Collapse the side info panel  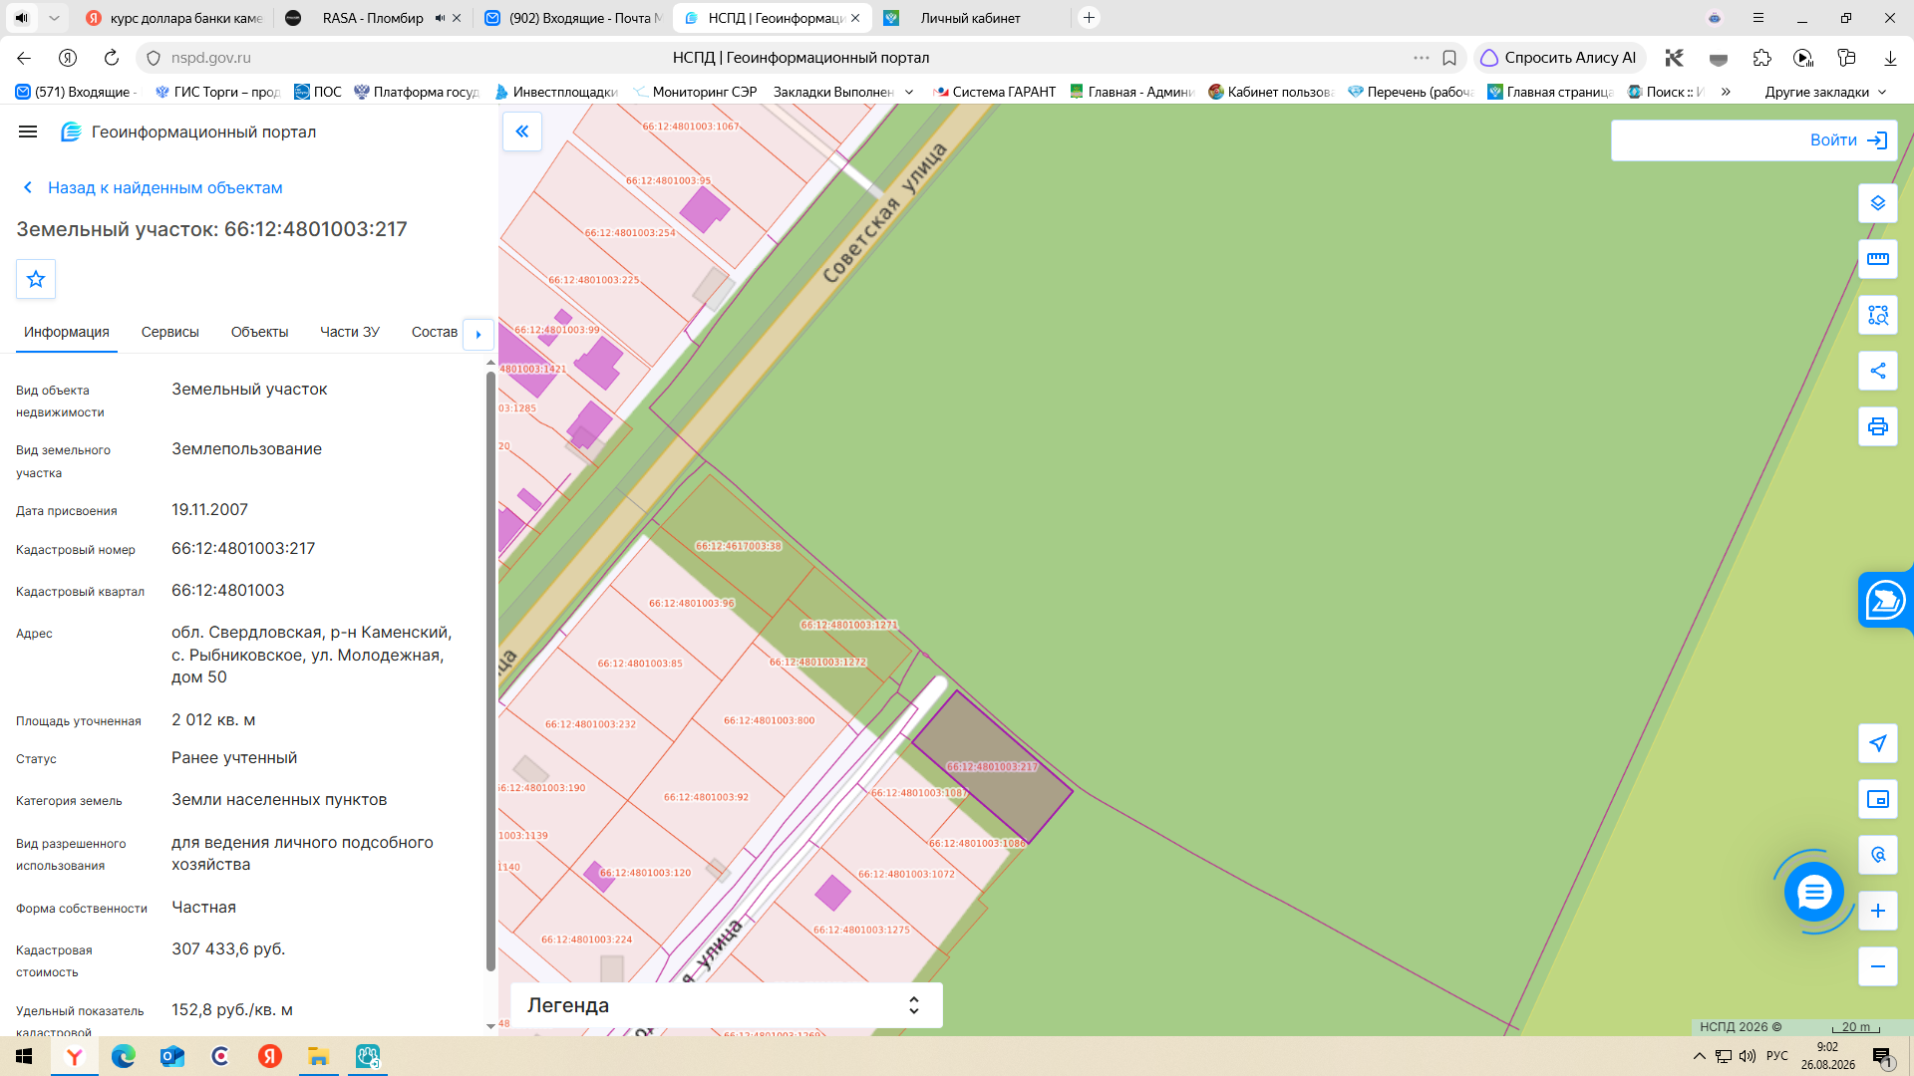coord(522,132)
